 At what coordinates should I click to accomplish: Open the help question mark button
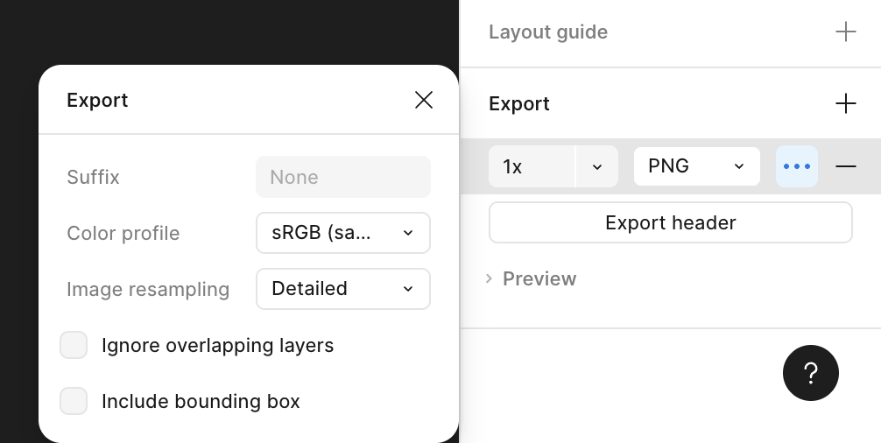point(810,373)
